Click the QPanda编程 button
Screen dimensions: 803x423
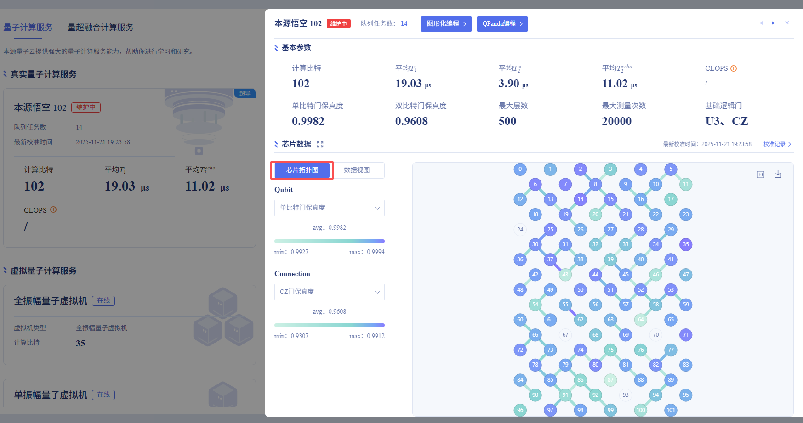[x=502, y=24]
